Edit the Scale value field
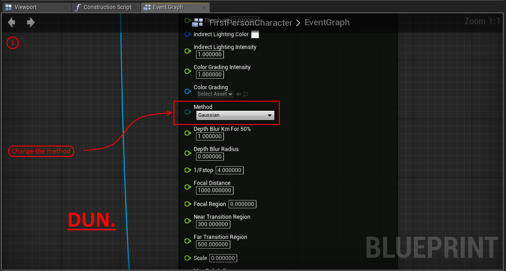Viewport: 506px width, 271px height. pos(223,259)
